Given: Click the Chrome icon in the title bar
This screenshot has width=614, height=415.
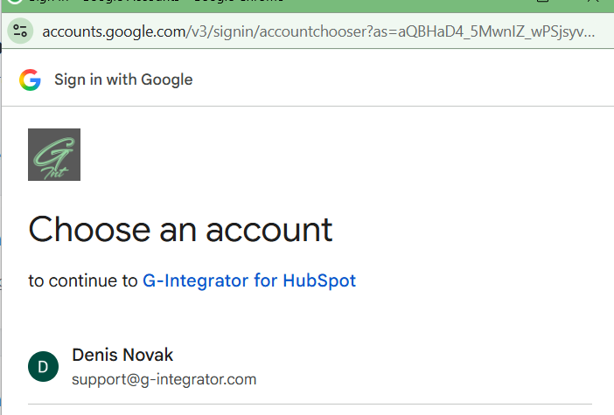Looking at the screenshot, I should click(15, 2).
